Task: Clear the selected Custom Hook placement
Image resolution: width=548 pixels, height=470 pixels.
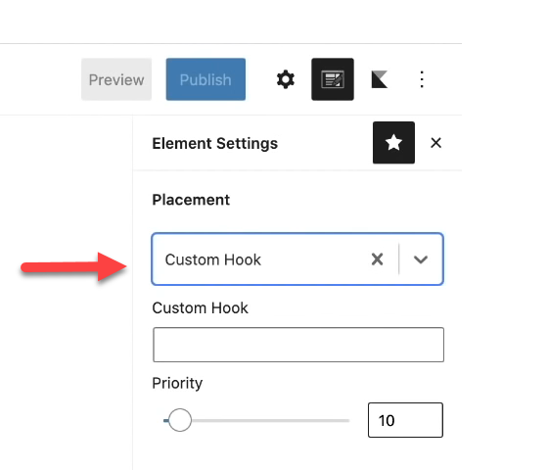Action: (378, 259)
